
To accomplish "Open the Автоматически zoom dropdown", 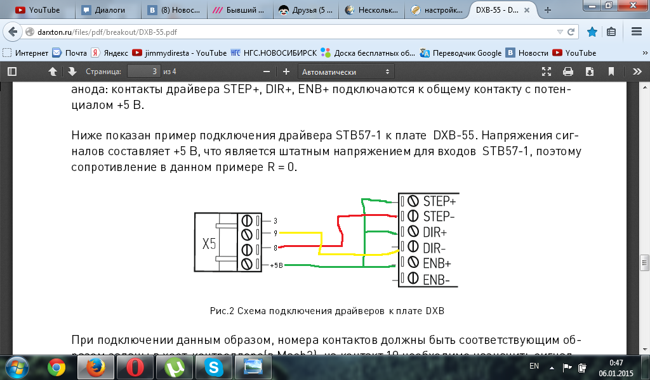I will 346,72.
